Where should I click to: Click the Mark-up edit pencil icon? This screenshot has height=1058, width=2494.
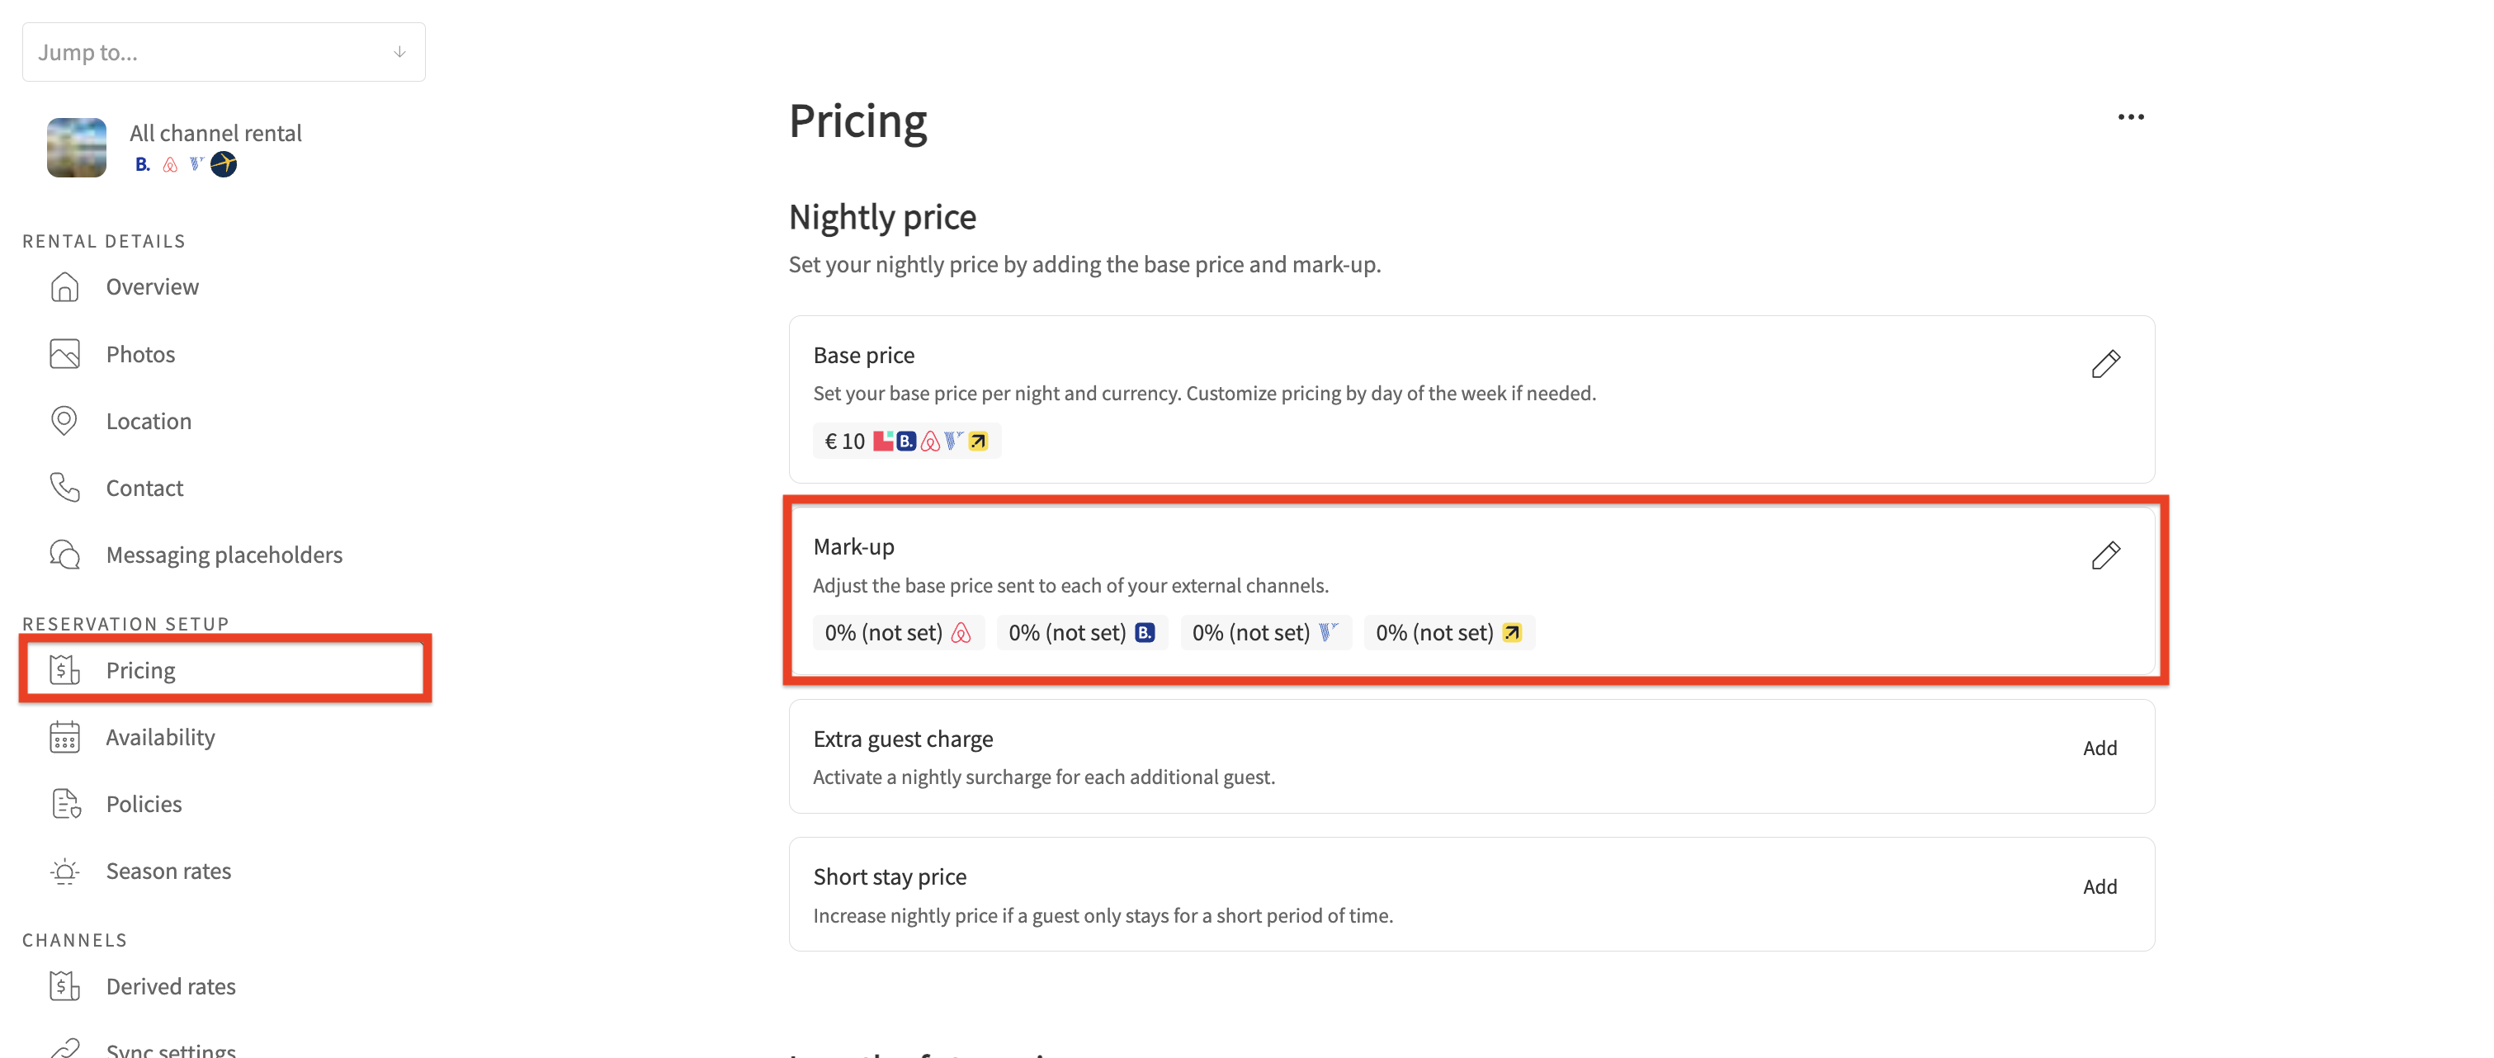2104,555
